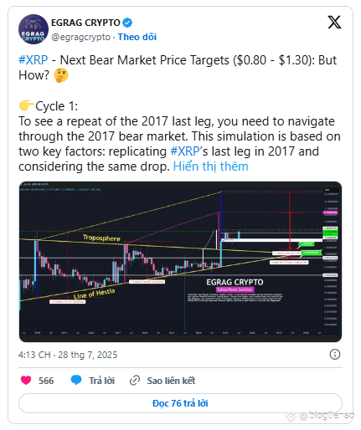
Task: Click the @egragcrypto handle
Action: (81, 37)
